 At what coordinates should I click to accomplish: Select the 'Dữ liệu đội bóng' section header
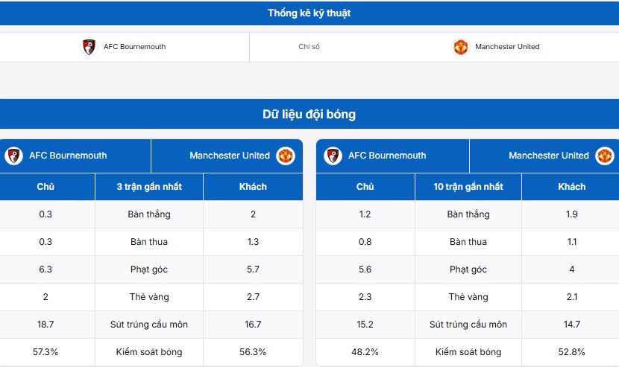click(x=309, y=115)
